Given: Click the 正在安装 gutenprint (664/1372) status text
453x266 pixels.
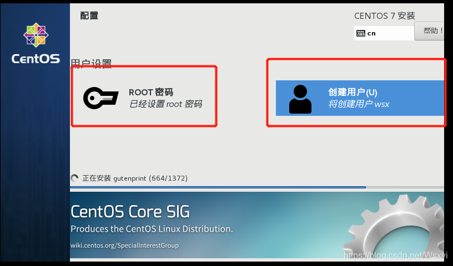Looking at the screenshot, I should [135, 178].
